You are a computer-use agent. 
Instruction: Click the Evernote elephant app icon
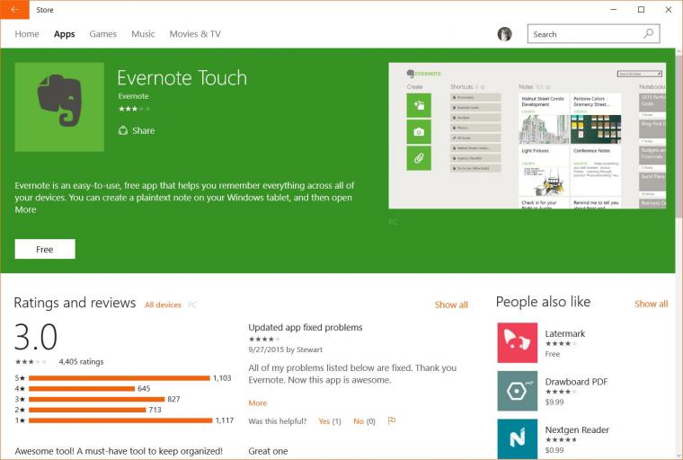pyautogui.click(x=59, y=107)
